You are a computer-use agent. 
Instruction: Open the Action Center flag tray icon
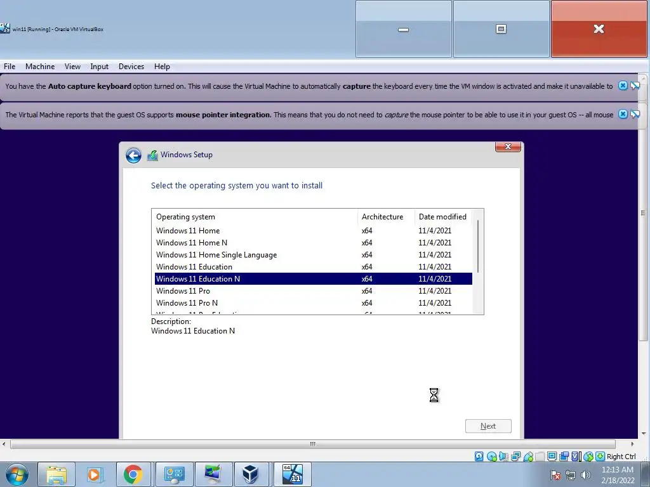[x=555, y=475]
